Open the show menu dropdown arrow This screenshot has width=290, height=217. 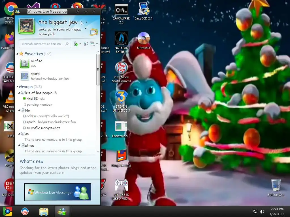point(97,44)
